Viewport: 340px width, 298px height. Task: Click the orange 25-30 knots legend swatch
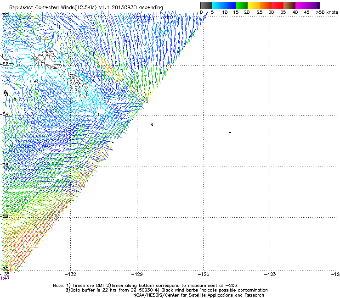point(266,6)
